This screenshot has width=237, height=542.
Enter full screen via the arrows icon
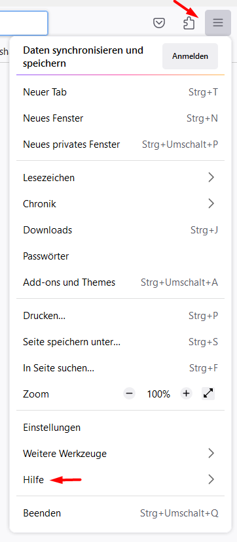(x=208, y=394)
